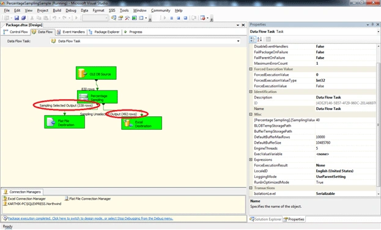This screenshot has height=230, width=381.
Task: Switch to the Control Flow tab
Action: click(16, 32)
